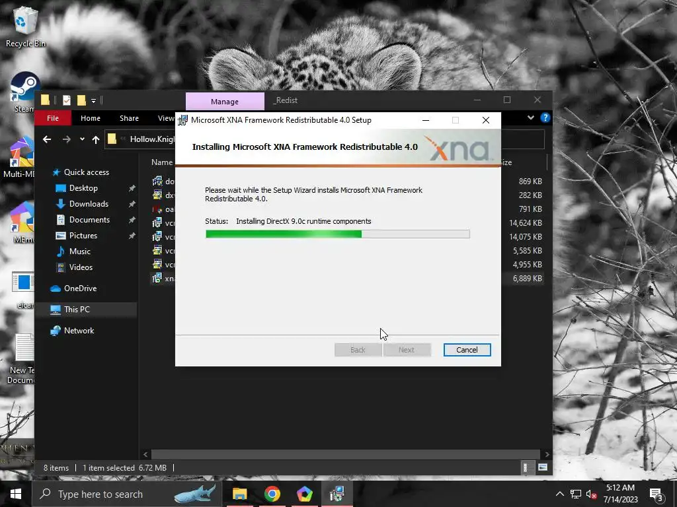The image size is (677, 507).
Task: Click the taskbar search box
Action: (128, 494)
